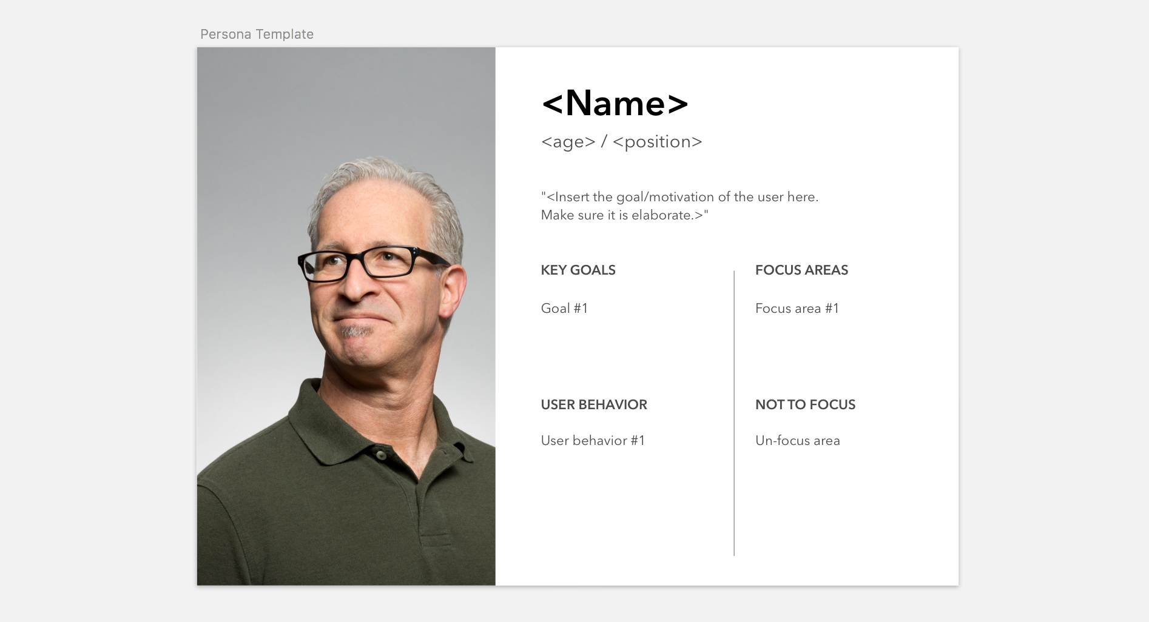Click the Un-focus area text
Screen dimensions: 1149x622
tap(797, 441)
